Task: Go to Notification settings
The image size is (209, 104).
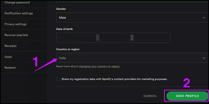Action: (x=19, y=13)
